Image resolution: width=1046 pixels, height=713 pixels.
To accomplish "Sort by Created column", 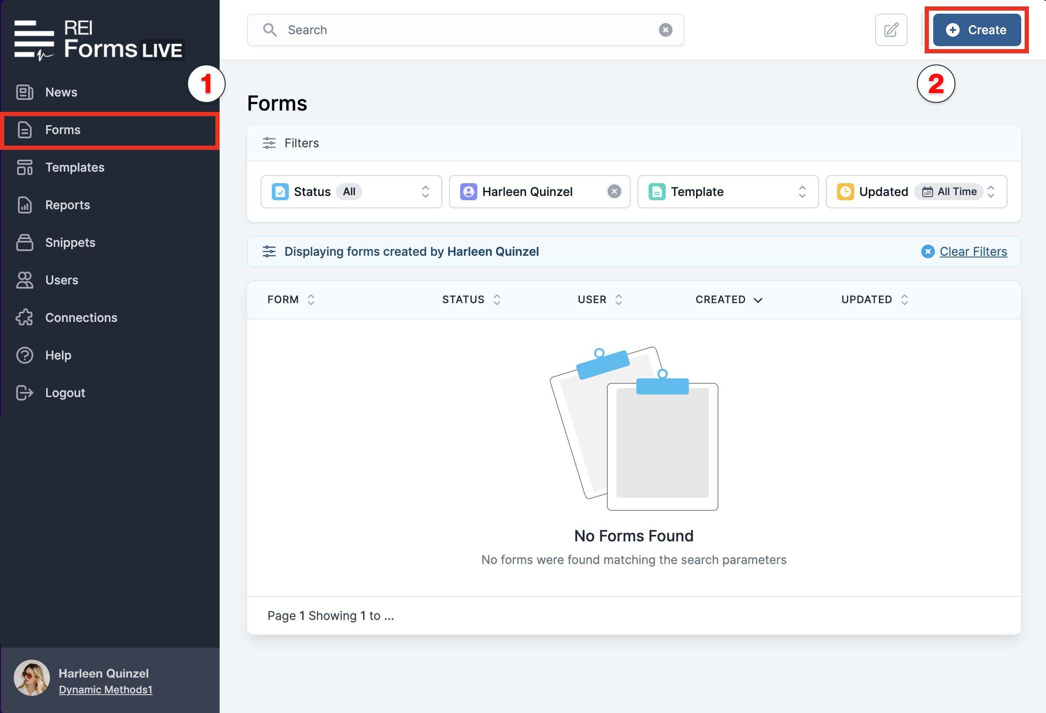I will 728,300.
